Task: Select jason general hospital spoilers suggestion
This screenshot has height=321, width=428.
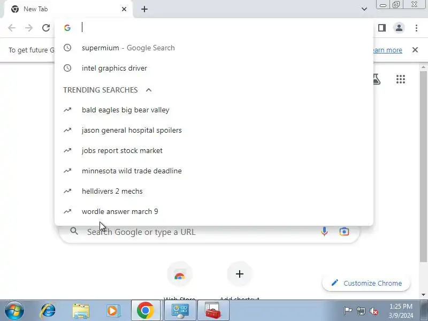Action: click(214, 131)
